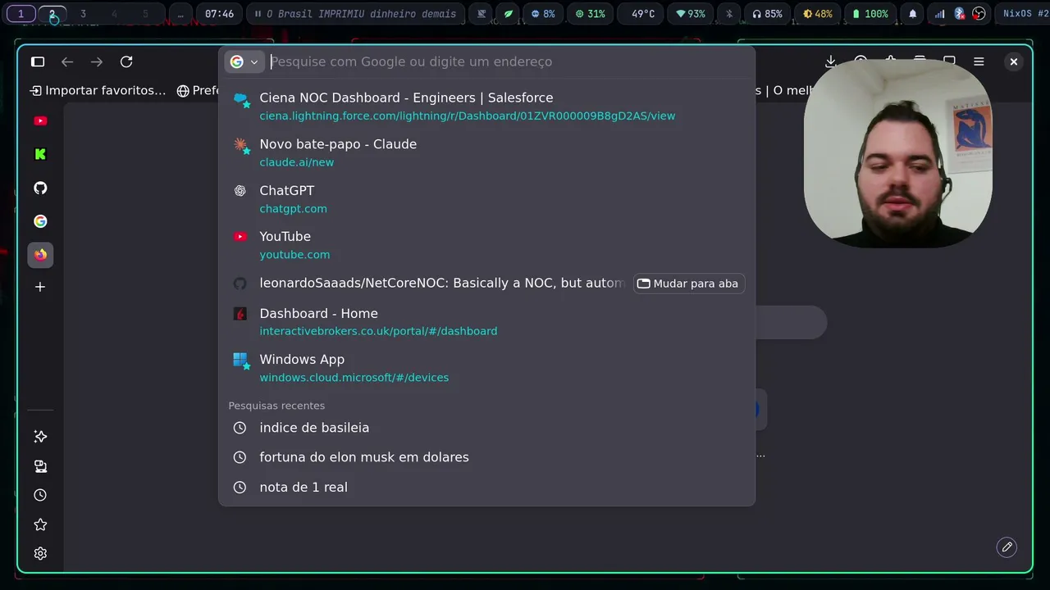Switch to workspace 1 in top bar
1050x590 pixels.
click(21, 14)
